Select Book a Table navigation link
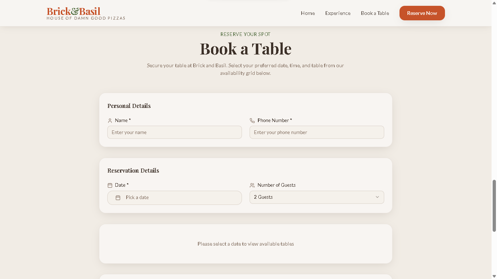Viewport: 497px width, 279px height. point(375,13)
